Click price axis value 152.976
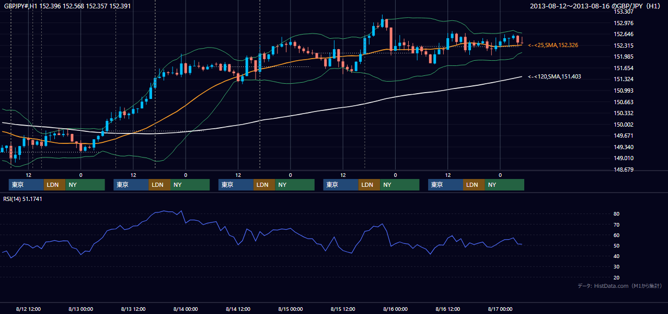Image resolution: width=668 pixels, height=314 pixels. (624, 23)
